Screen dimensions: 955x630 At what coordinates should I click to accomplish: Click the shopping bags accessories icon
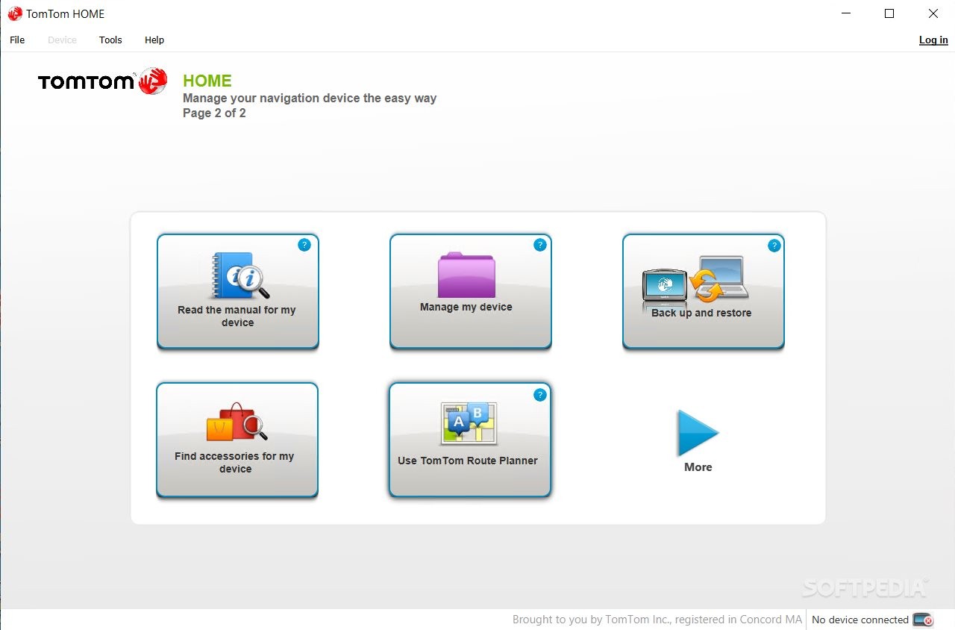(237, 422)
